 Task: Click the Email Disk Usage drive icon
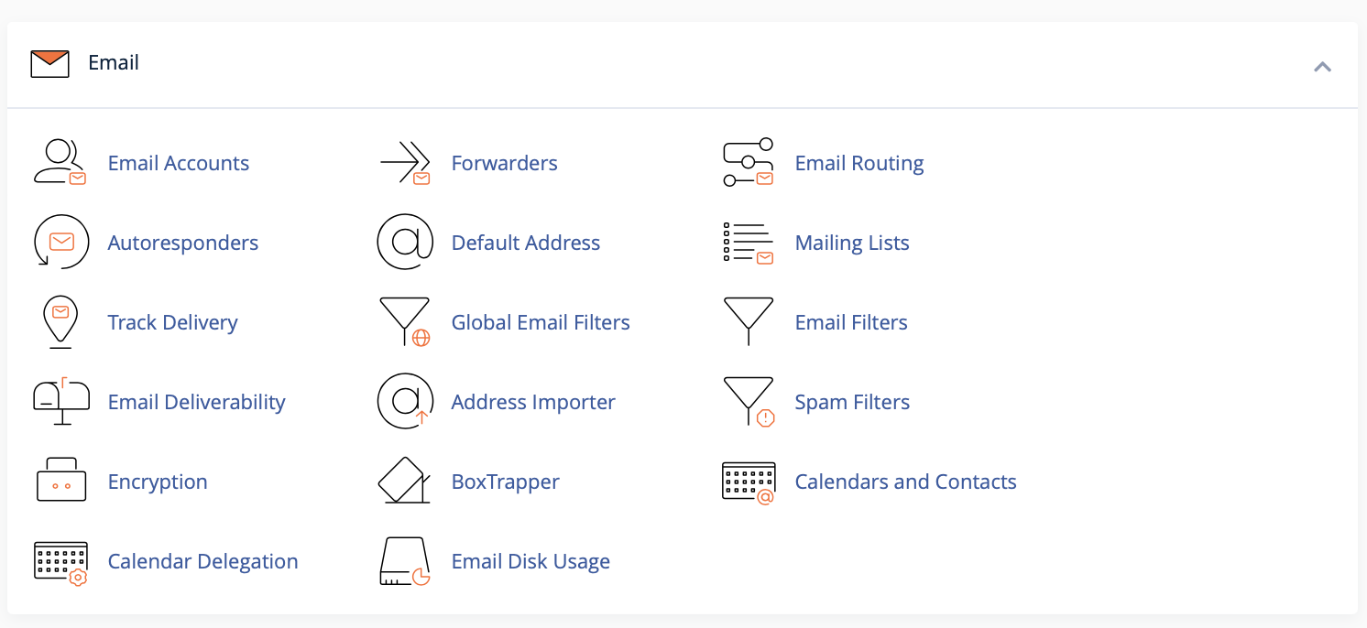[405, 561]
